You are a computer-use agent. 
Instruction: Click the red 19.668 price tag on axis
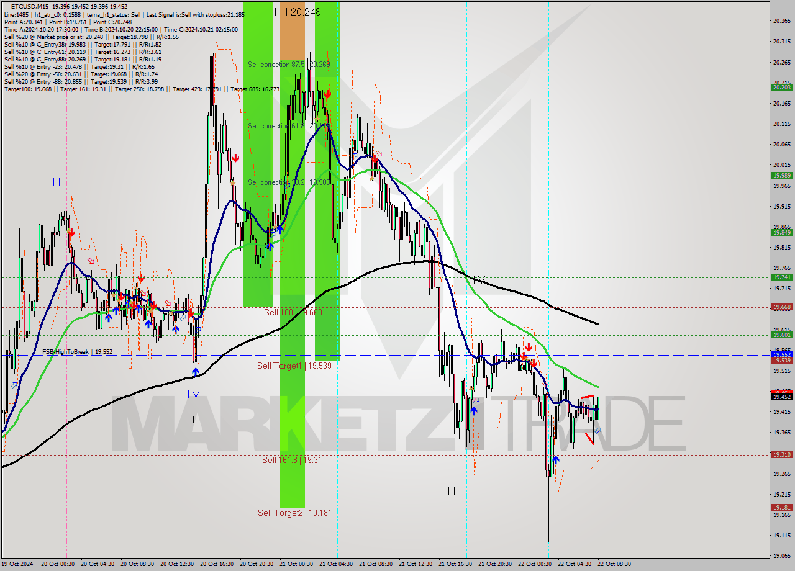[x=781, y=307]
